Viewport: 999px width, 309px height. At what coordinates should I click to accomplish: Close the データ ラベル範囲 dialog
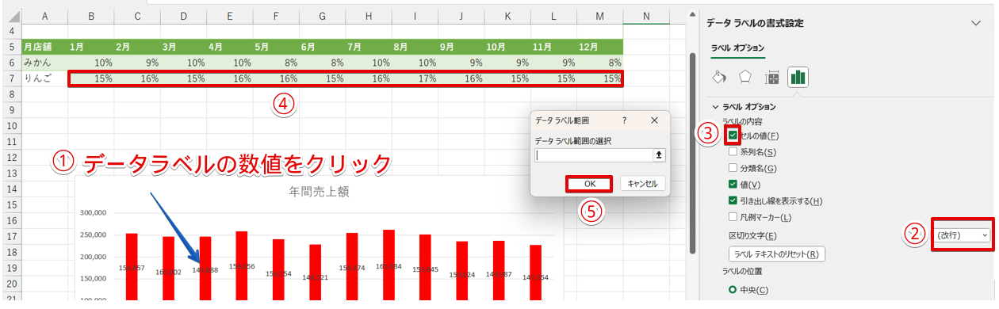(x=655, y=120)
